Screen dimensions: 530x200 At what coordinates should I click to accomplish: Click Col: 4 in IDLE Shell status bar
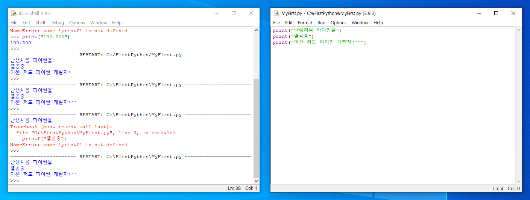tap(251, 188)
